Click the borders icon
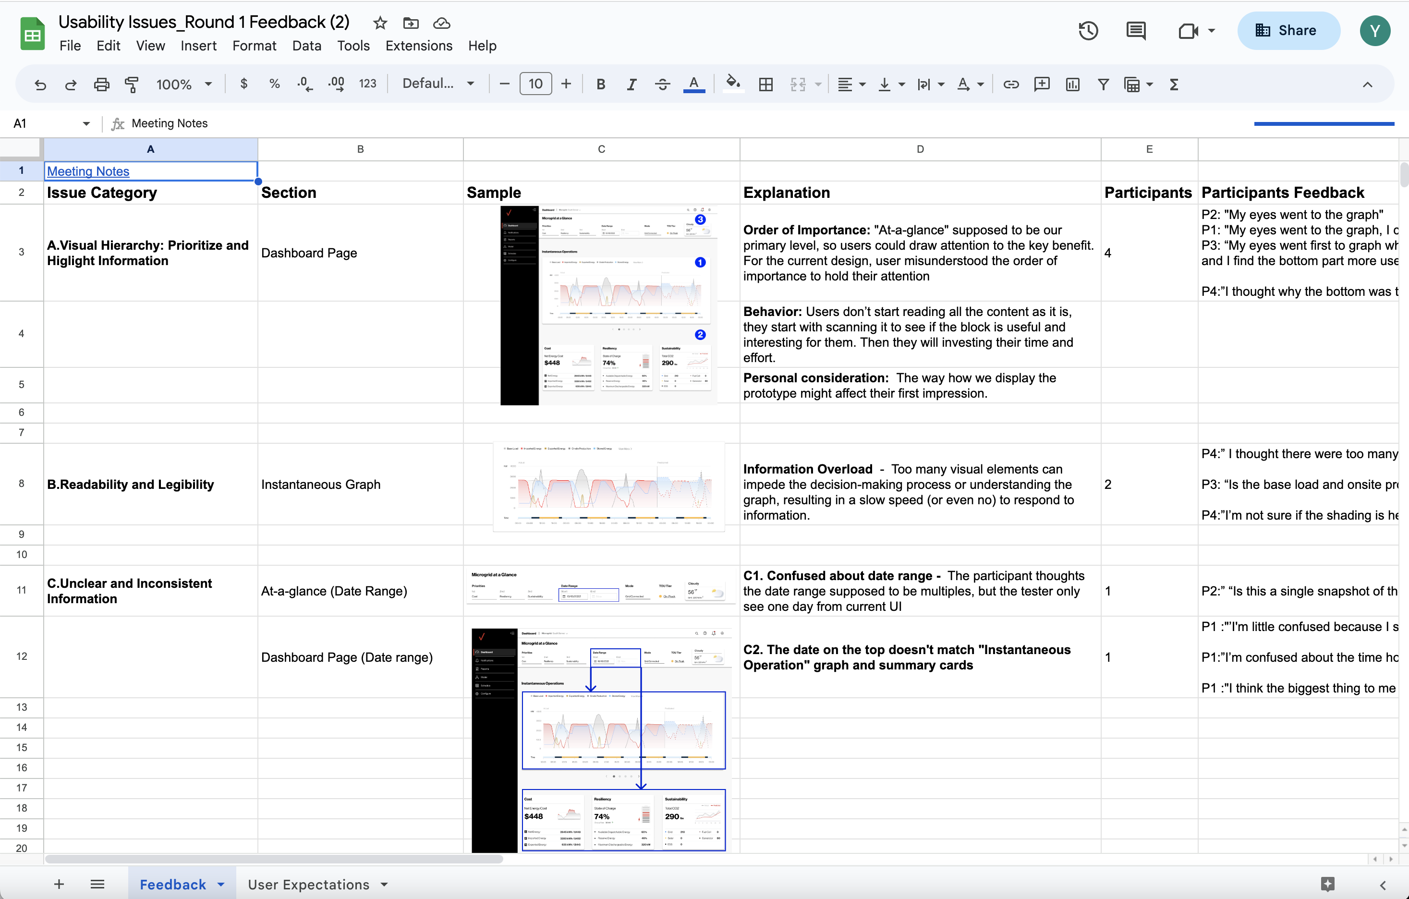This screenshot has width=1409, height=899. tap(765, 85)
